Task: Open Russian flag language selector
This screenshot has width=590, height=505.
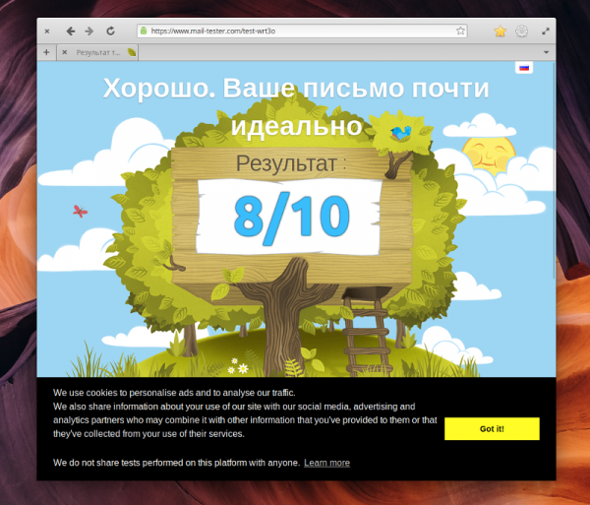Action: point(524,68)
